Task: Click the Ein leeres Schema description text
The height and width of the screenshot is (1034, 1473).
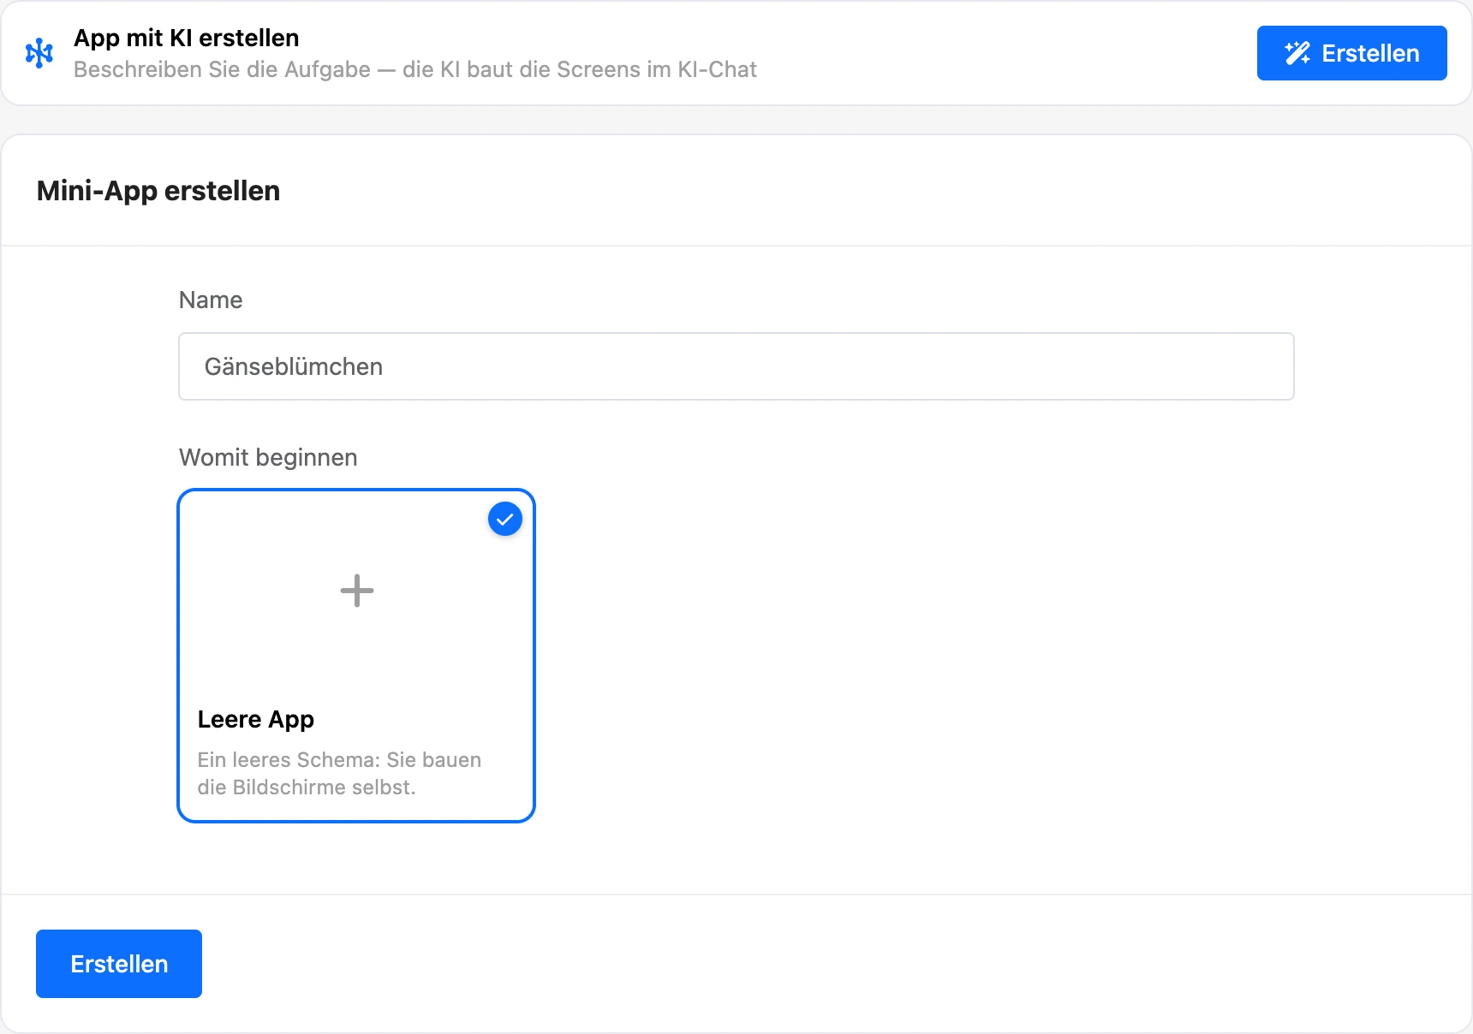Action: [x=339, y=773]
